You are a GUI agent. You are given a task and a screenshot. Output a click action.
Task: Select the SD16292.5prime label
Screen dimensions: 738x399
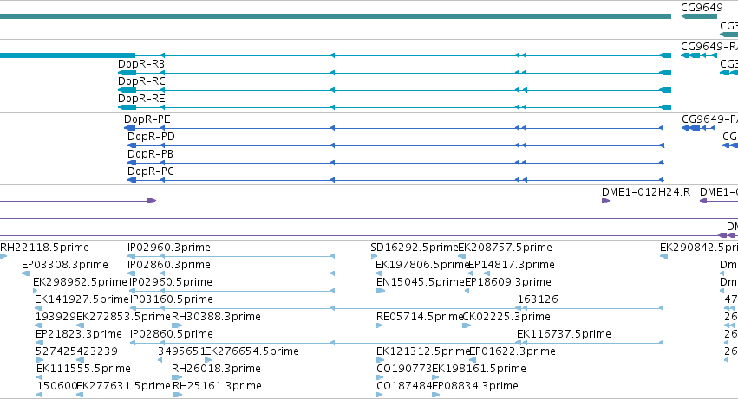(x=415, y=248)
